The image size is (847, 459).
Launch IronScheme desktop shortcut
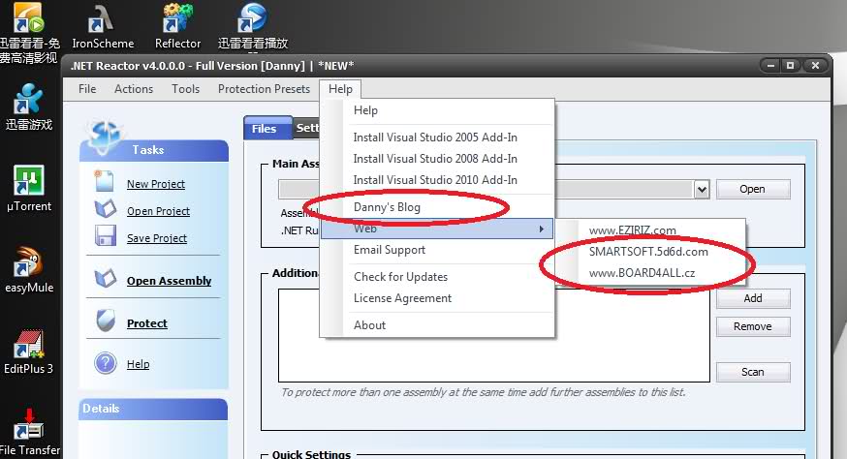[103, 27]
